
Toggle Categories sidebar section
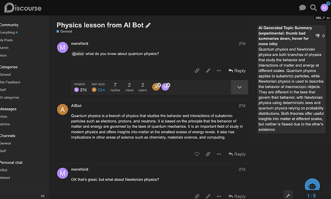pos(9,67)
